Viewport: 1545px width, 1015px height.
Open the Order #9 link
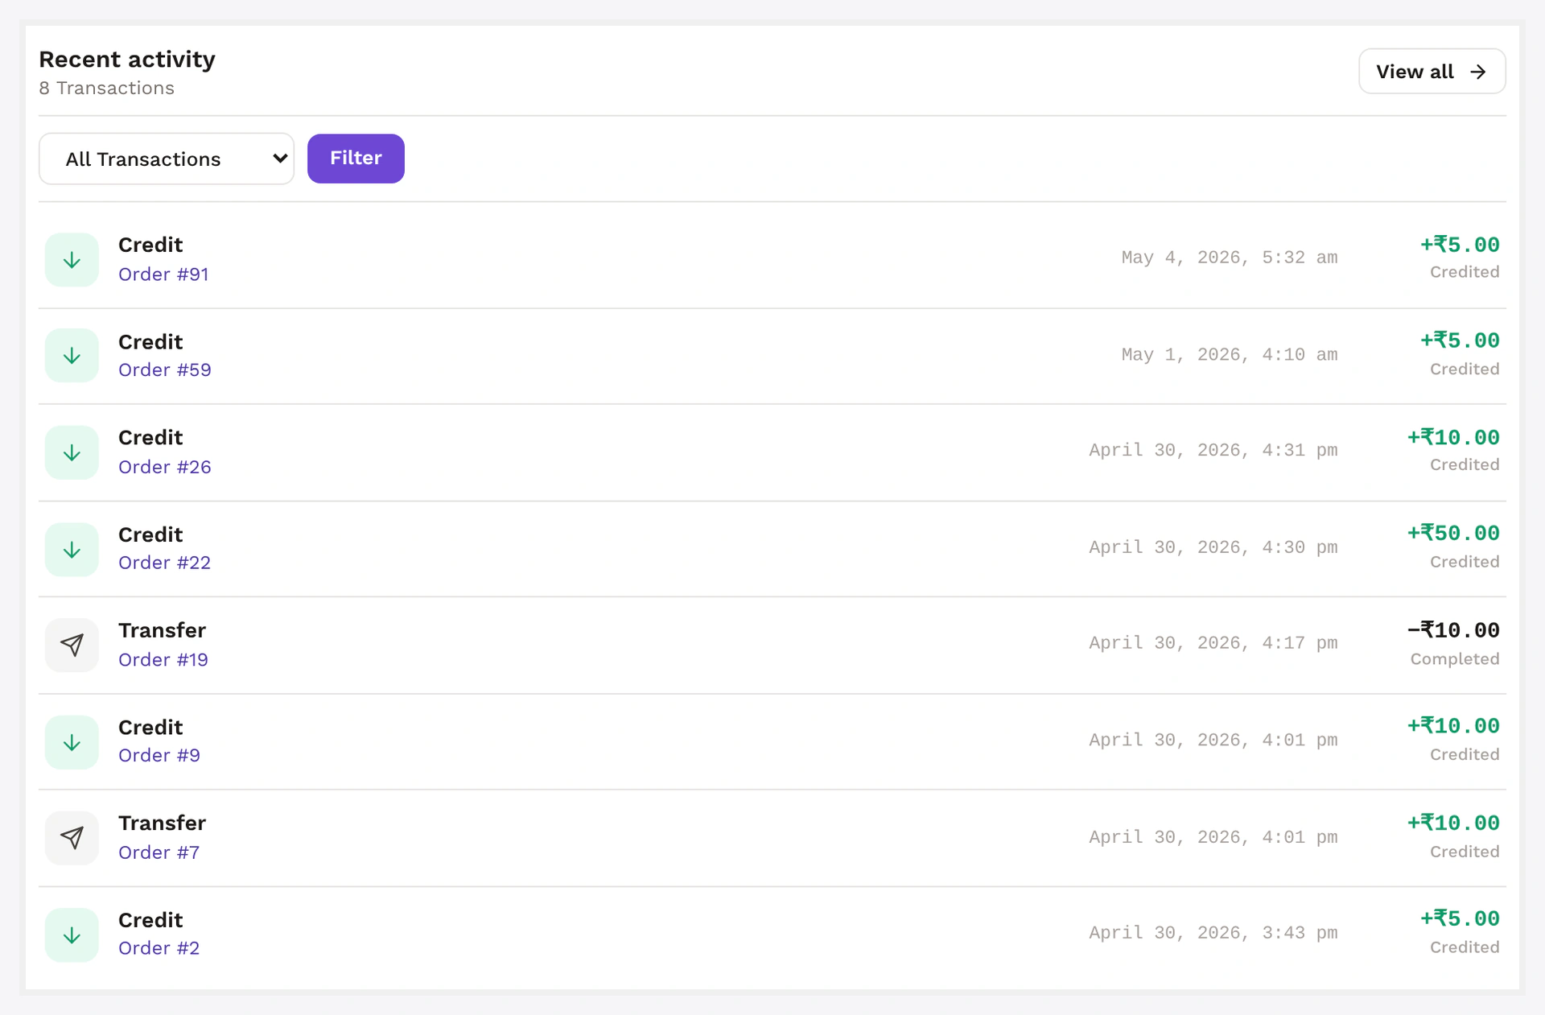[159, 756]
